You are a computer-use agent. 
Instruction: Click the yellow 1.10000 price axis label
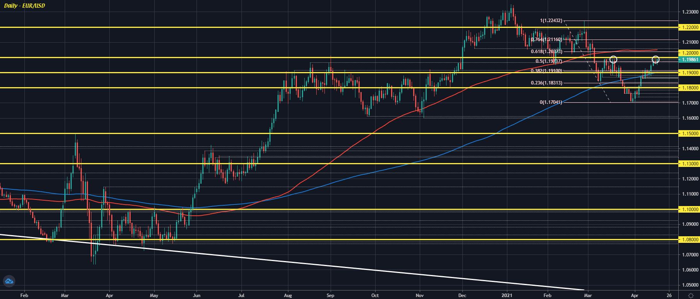(x=690, y=210)
